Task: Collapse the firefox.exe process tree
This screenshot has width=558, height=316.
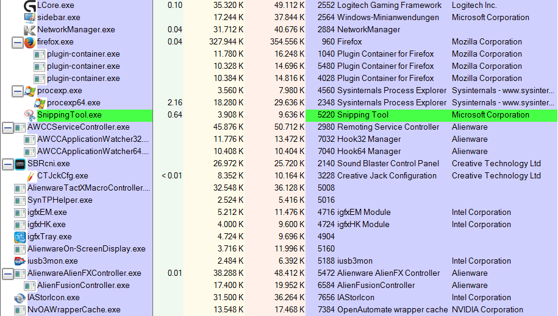Action: pos(17,42)
